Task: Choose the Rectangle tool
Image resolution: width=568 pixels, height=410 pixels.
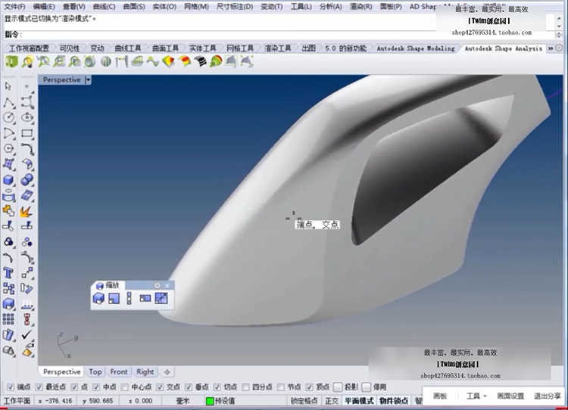Action: (27, 133)
